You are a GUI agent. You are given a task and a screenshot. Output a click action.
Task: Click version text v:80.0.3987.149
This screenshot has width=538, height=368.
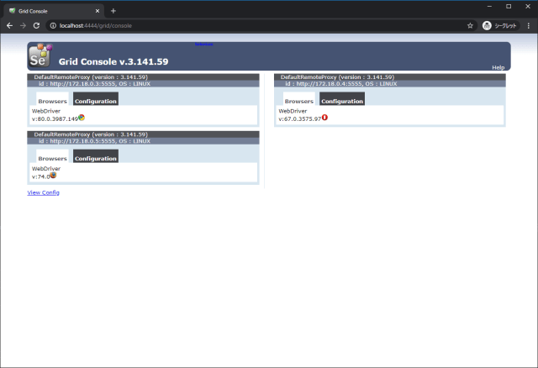(55, 119)
